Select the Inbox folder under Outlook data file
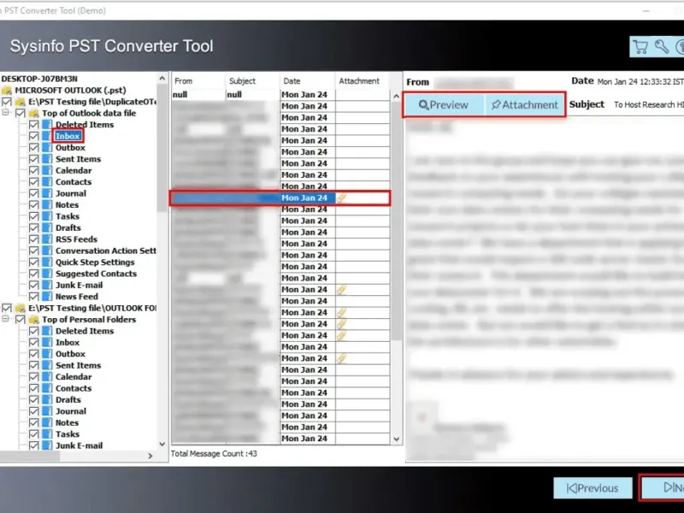Image resolution: width=684 pixels, height=513 pixels. coord(68,136)
